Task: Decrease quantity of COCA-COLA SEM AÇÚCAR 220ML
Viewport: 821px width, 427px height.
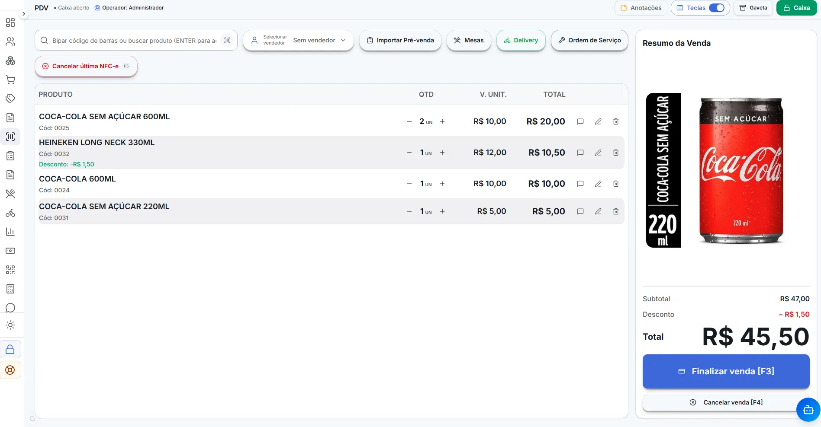Action: 409,211
